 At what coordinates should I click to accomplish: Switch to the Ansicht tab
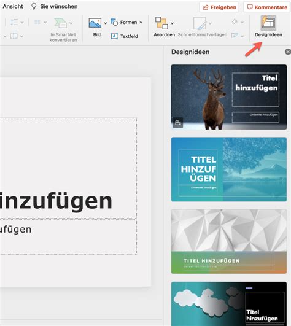tap(13, 6)
